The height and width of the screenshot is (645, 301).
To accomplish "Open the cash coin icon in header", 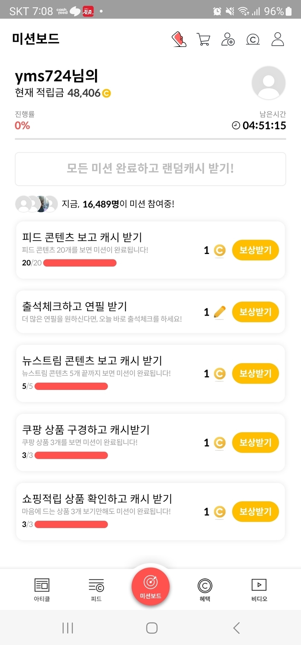I will click(x=253, y=39).
